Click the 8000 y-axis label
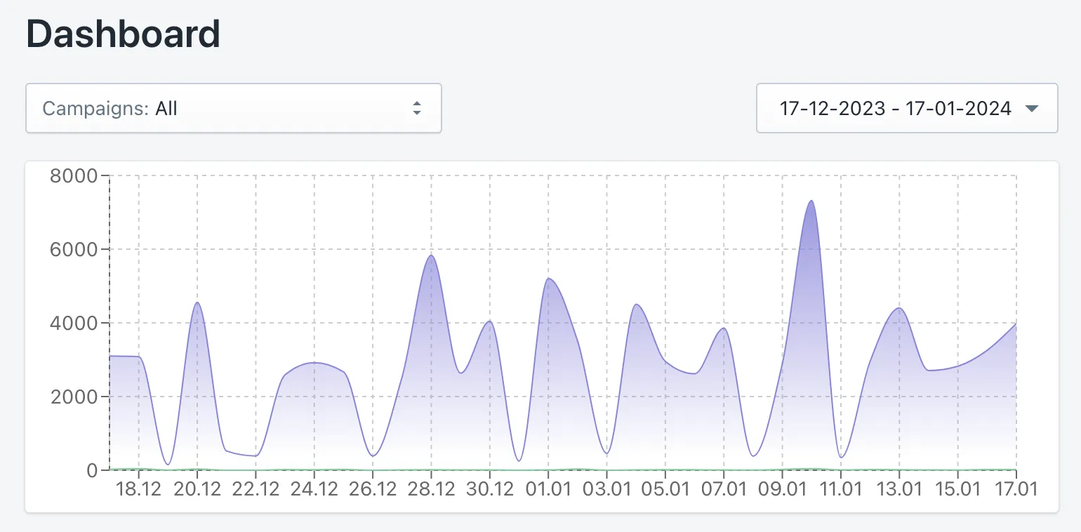1081x532 pixels. click(x=73, y=175)
